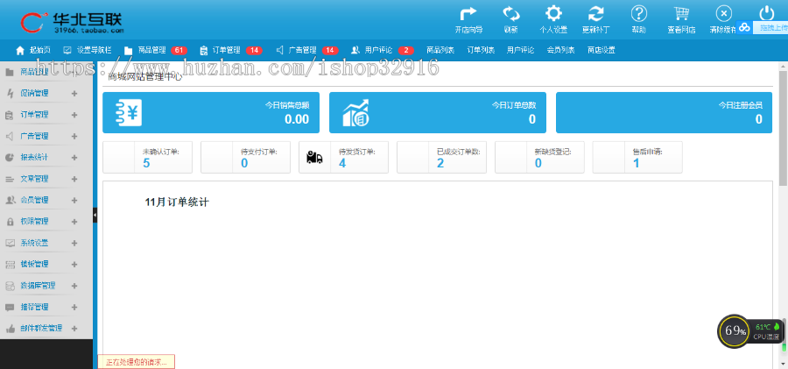Click the clipboard icon for sidebar 订单管理
This screenshot has width=788, height=369.
pos(9,115)
